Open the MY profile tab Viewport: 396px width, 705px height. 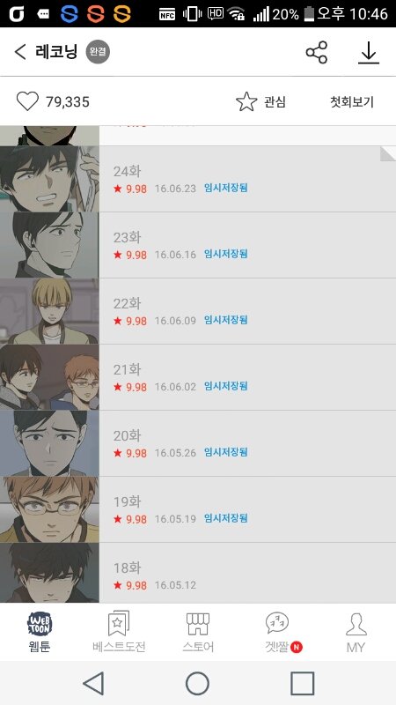(356, 632)
